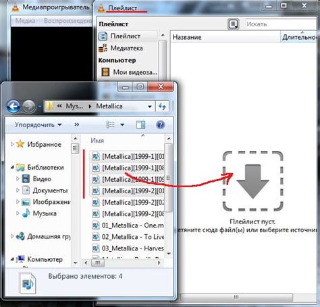Open Мои видеоза... in VLC sidebar
The height and width of the screenshot is (307, 320).
129,72
